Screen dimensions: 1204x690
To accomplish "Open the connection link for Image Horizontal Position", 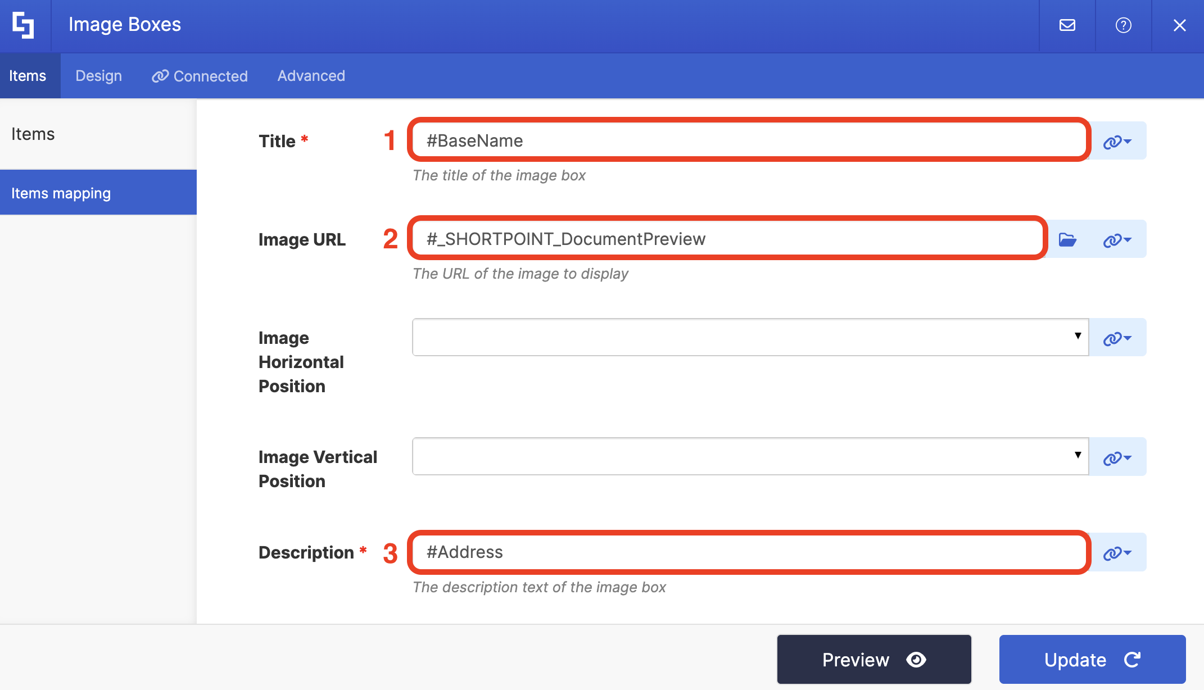I will click(x=1117, y=338).
